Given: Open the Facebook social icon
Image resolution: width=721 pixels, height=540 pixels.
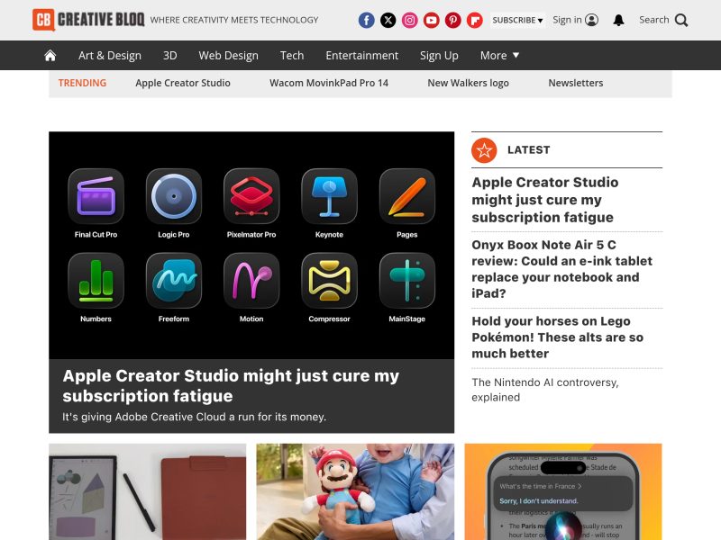Looking at the screenshot, I should (x=367, y=20).
